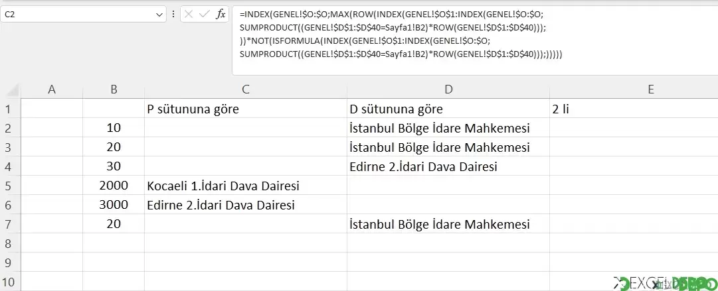This screenshot has width=718, height=291.
Task: Select column D header
Action: pyautogui.click(x=448, y=89)
